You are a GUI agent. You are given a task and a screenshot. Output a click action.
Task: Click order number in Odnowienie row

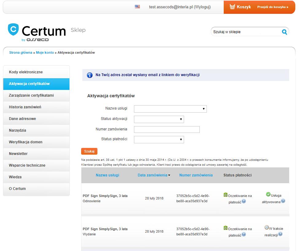click(193, 199)
